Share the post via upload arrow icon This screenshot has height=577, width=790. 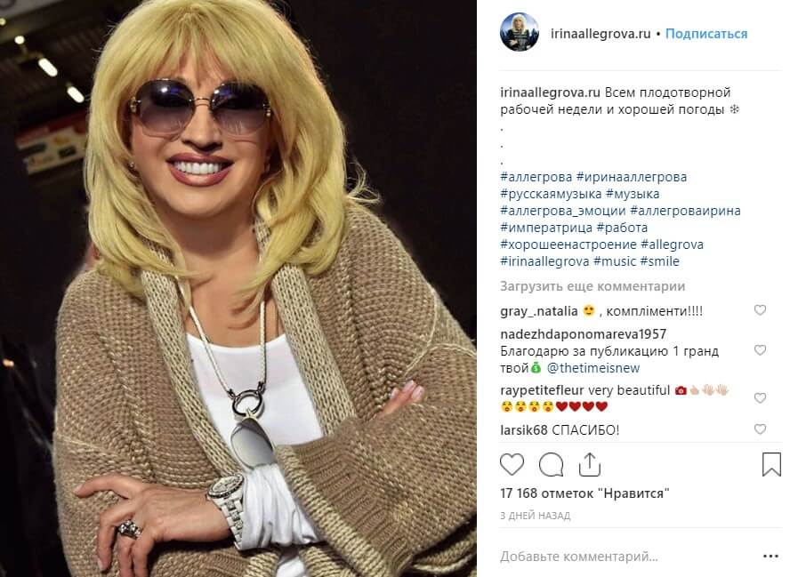[x=590, y=464]
